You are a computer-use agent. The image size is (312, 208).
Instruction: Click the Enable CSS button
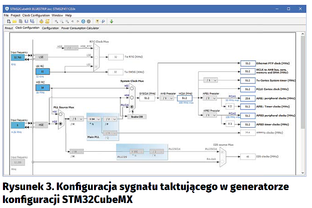[136, 116]
